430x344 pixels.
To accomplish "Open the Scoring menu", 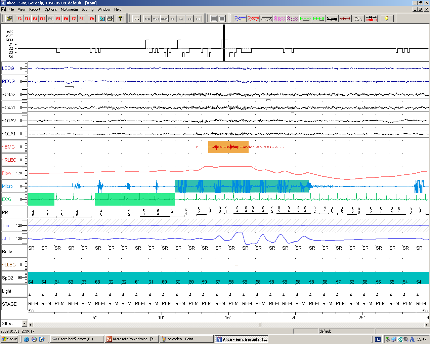I will pyautogui.click(x=88, y=9).
